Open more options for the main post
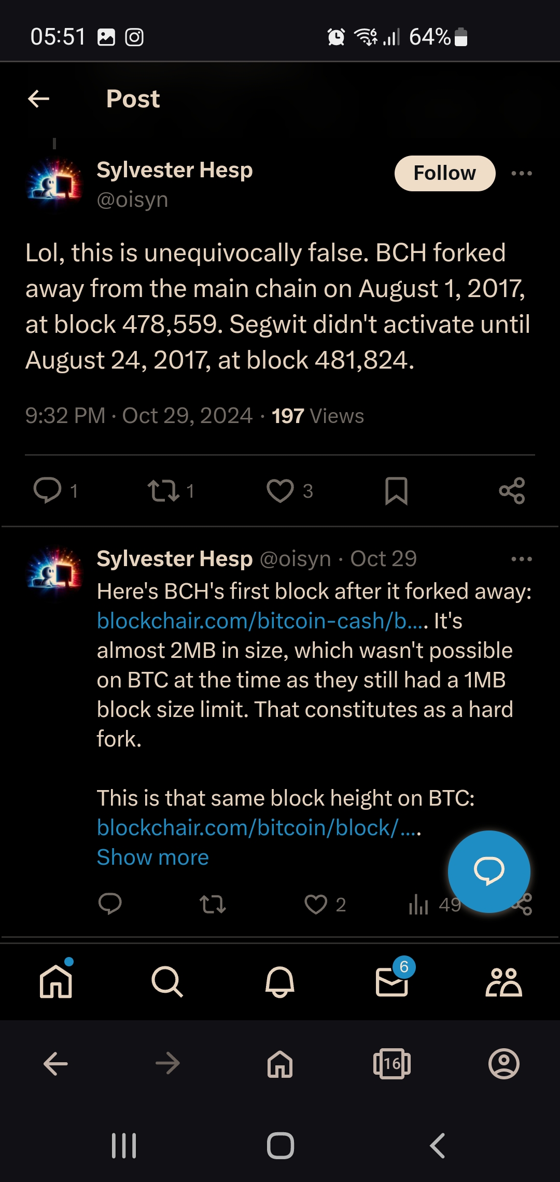 (522, 173)
